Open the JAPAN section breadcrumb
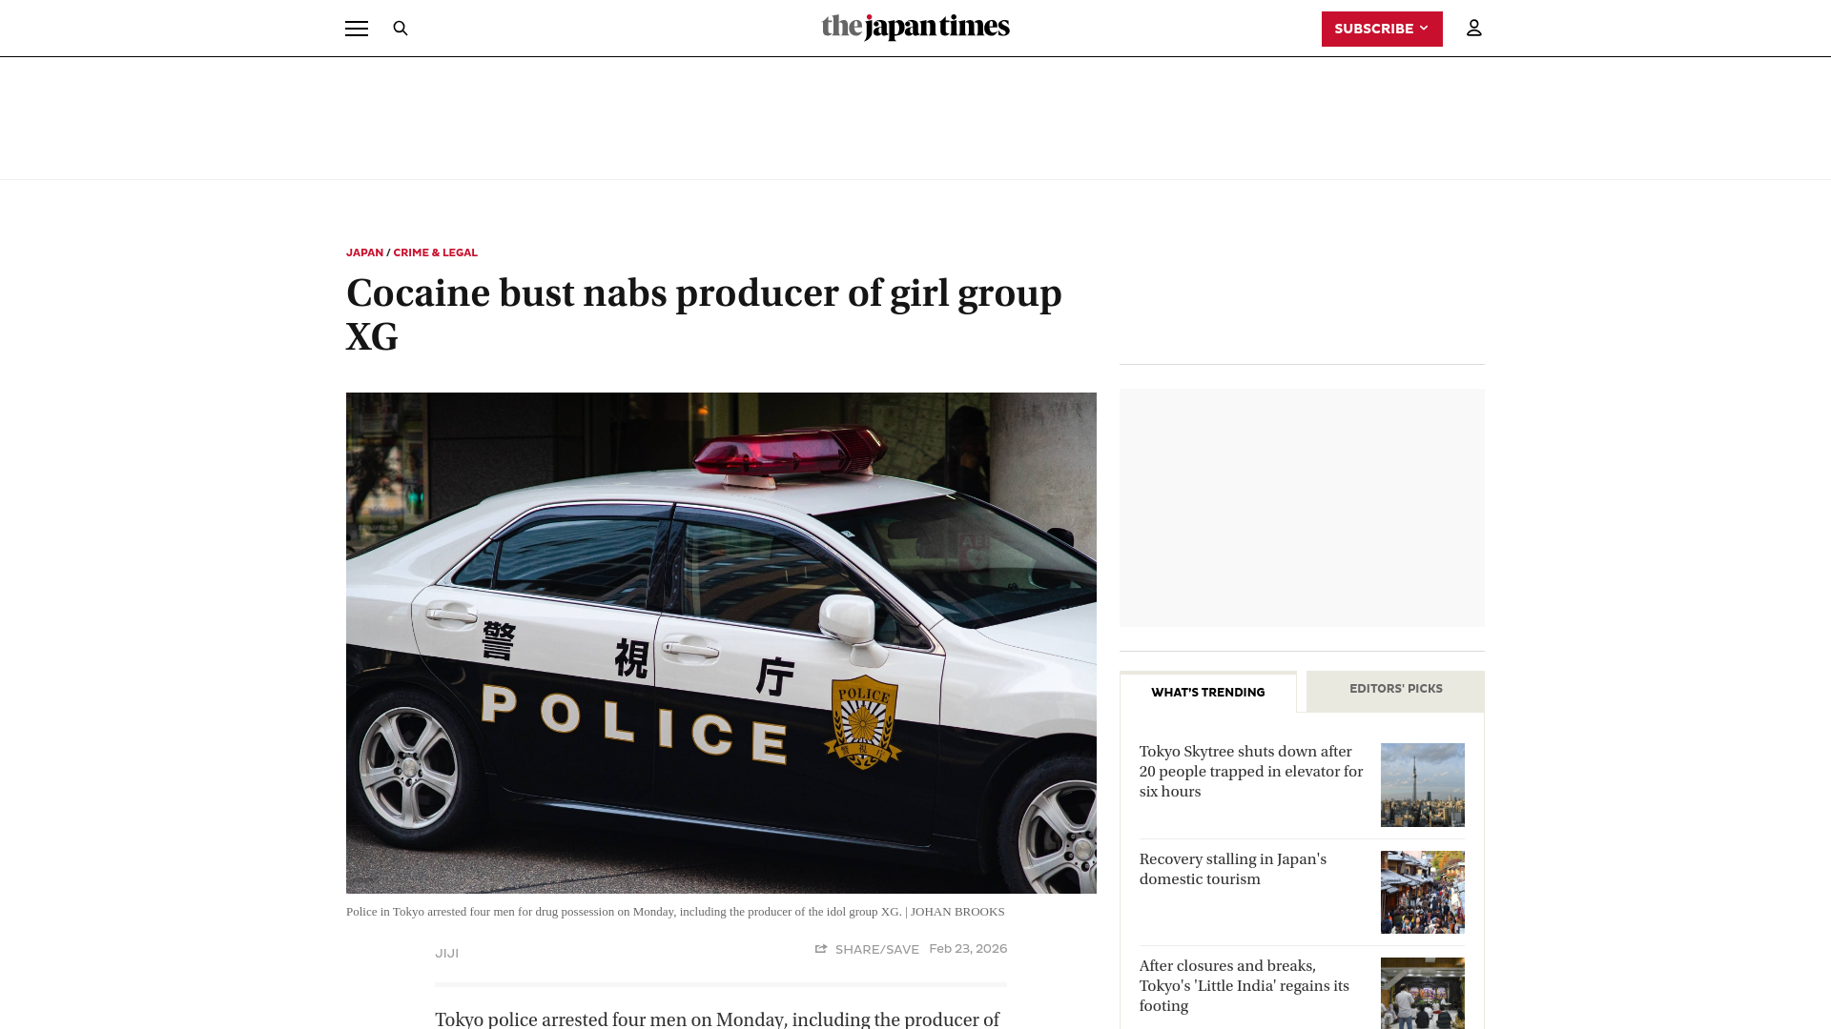Screen dimensions: 1831x1029 [364, 252]
